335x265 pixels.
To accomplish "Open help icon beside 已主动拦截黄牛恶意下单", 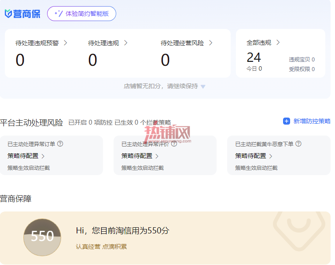I will [x=298, y=144].
